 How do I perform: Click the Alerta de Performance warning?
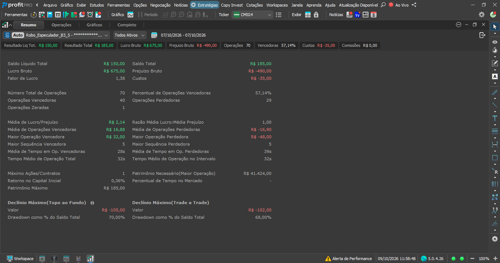[x=349, y=259]
